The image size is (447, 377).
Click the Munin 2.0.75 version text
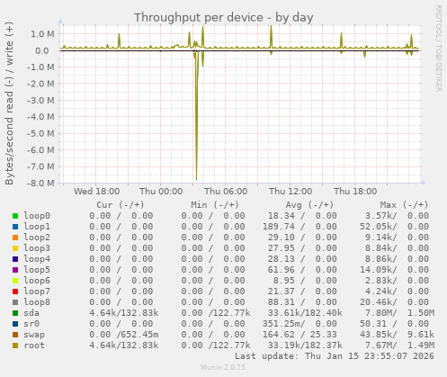tap(223, 367)
